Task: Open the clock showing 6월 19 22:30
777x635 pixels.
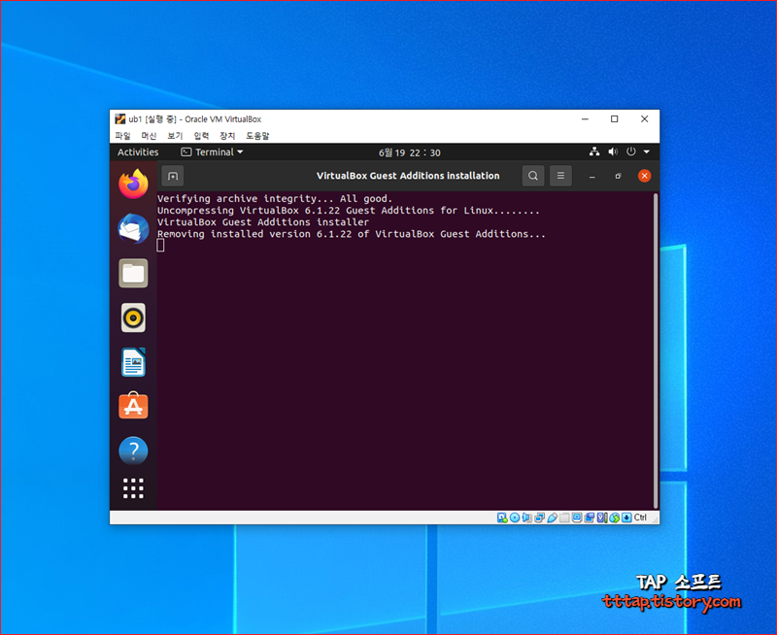Action: click(409, 152)
